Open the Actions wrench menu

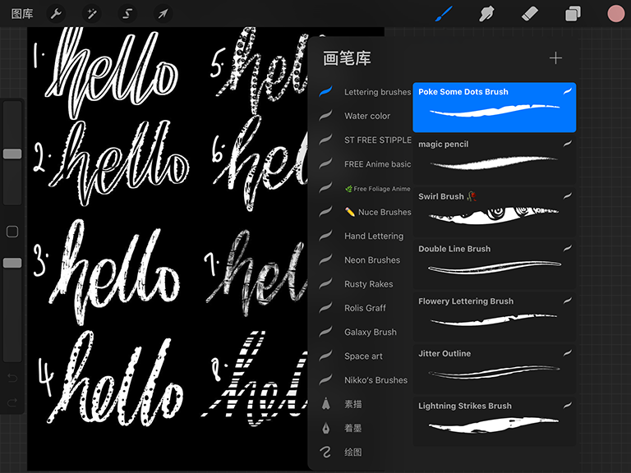[56, 13]
